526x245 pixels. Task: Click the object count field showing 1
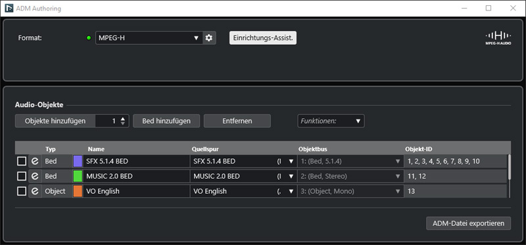pos(107,121)
